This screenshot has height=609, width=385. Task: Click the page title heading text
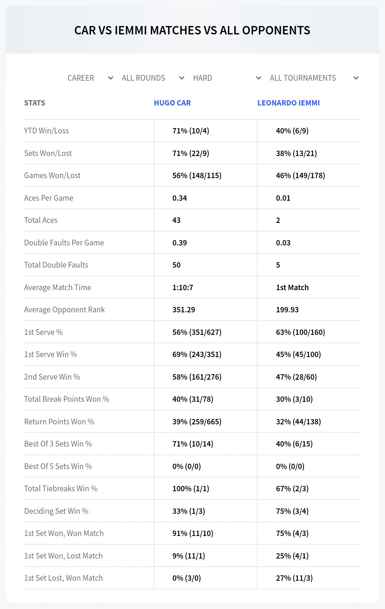pyautogui.click(x=192, y=30)
